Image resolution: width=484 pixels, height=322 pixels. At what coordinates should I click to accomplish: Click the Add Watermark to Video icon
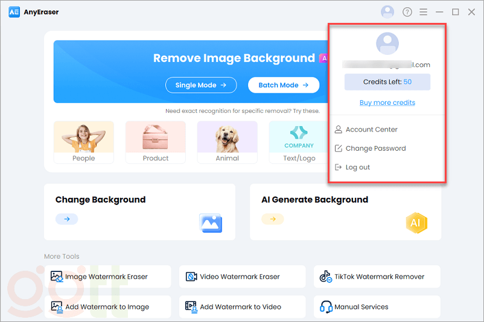click(x=191, y=307)
